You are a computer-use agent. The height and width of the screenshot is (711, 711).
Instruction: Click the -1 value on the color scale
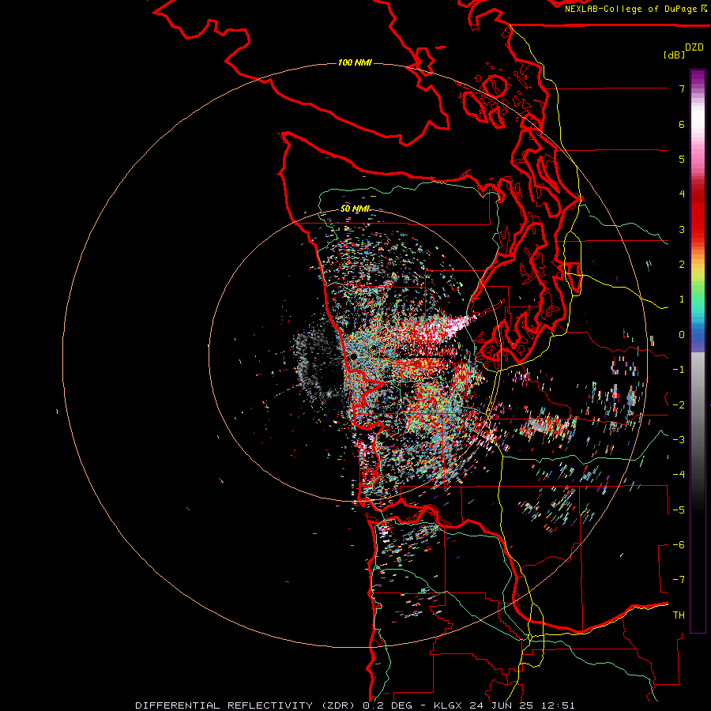[679, 370]
